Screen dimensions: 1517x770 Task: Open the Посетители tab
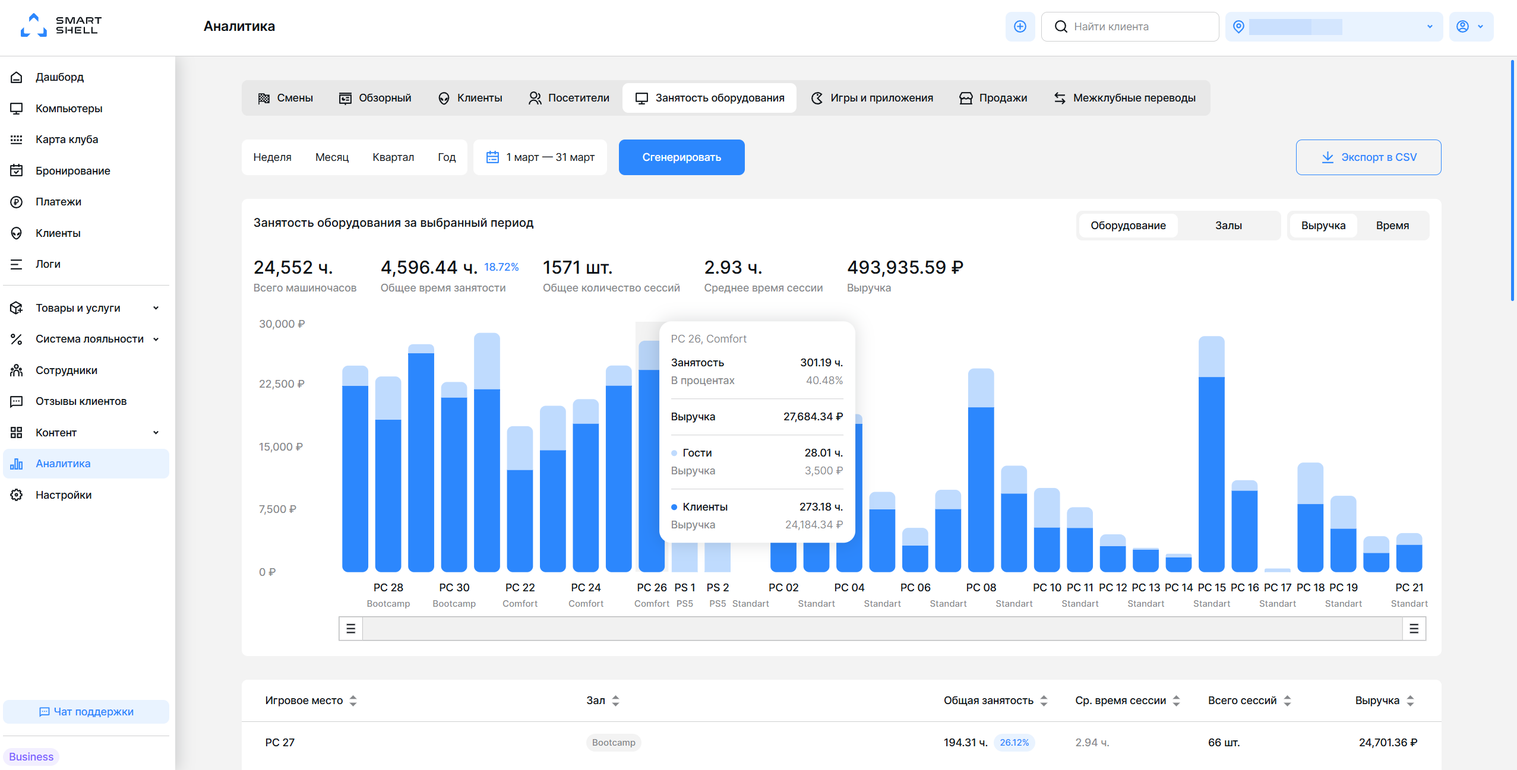click(568, 98)
